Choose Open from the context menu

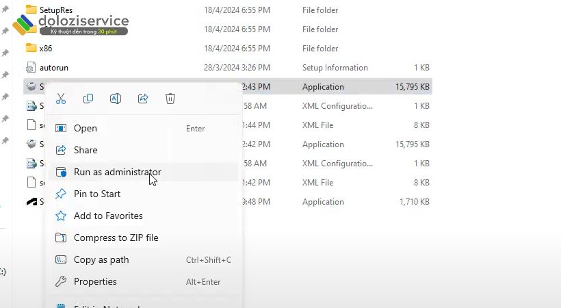coord(143,128)
